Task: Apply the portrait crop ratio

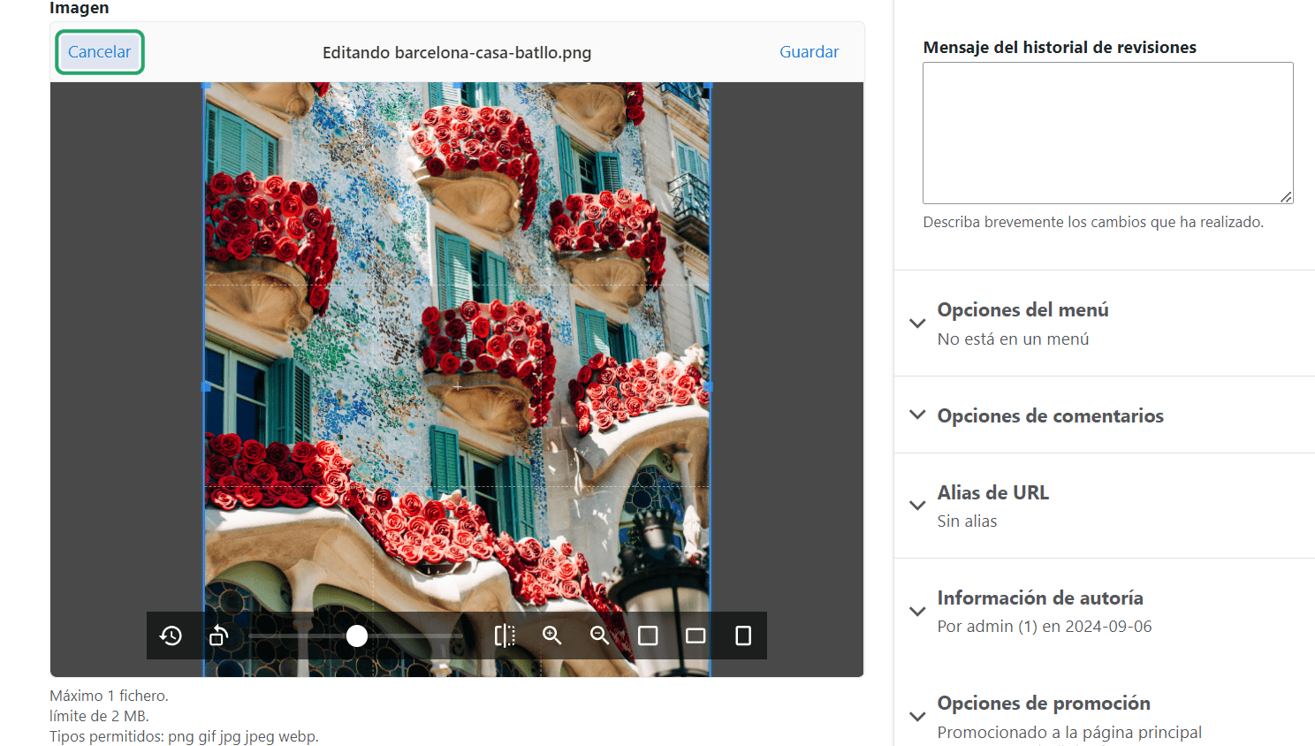Action: click(742, 636)
